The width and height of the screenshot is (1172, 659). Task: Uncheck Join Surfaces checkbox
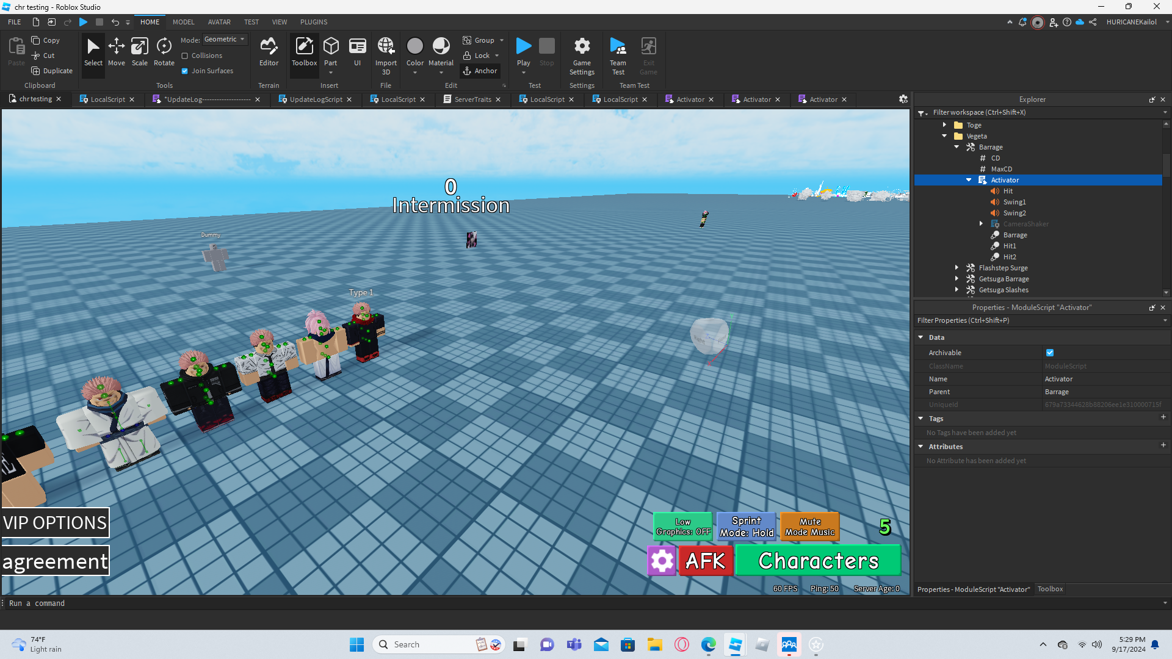click(x=185, y=71)
